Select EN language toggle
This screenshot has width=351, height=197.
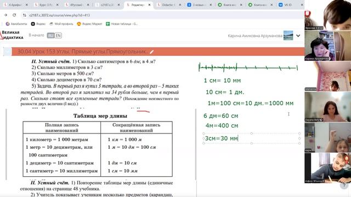pos(58,36)
